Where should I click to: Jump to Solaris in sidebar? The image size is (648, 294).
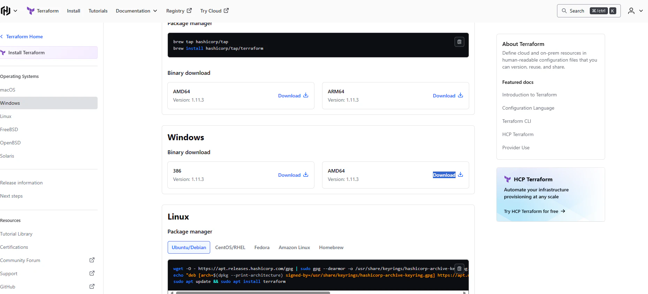pos(7,156)
